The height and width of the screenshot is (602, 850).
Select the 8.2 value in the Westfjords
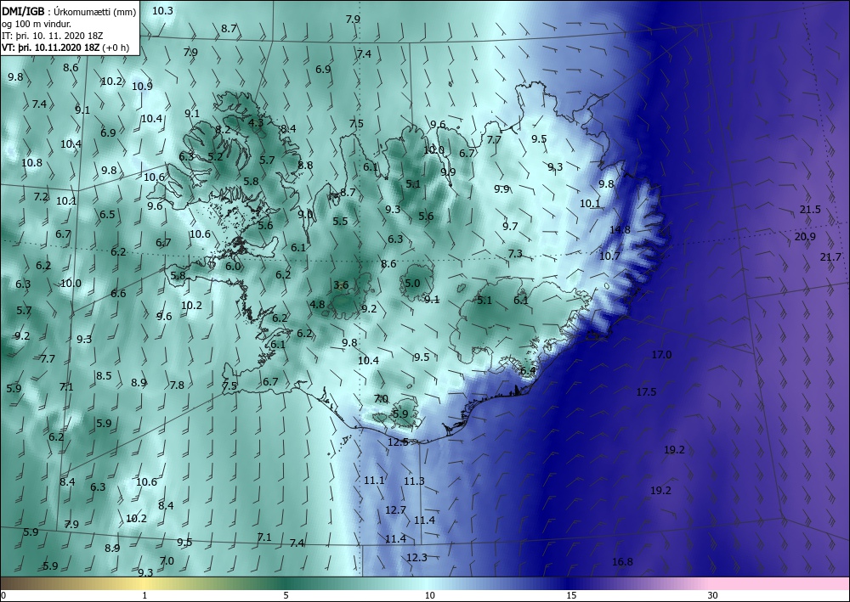coord(223,131)
